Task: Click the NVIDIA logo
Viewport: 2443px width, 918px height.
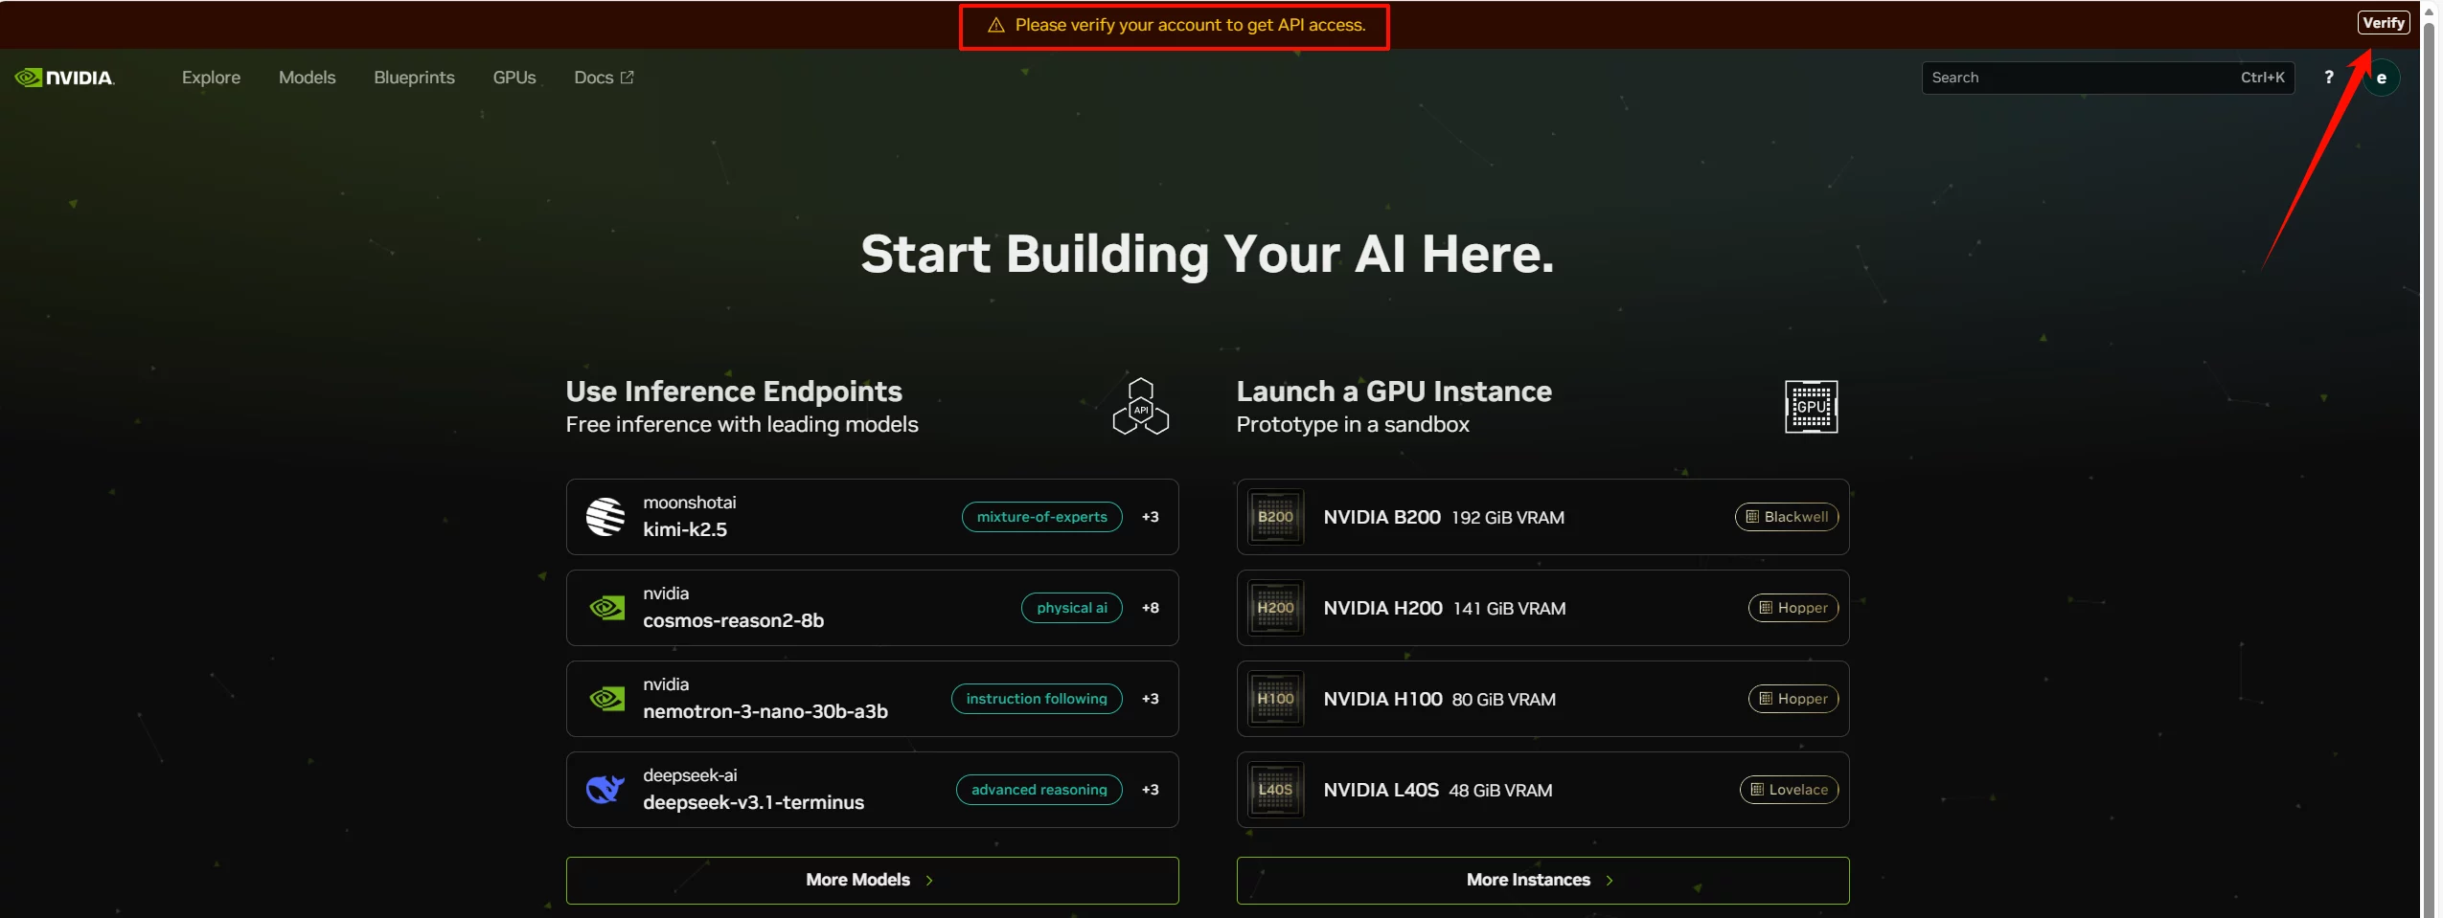Action: pyautogui.click(x=64, y=78)
